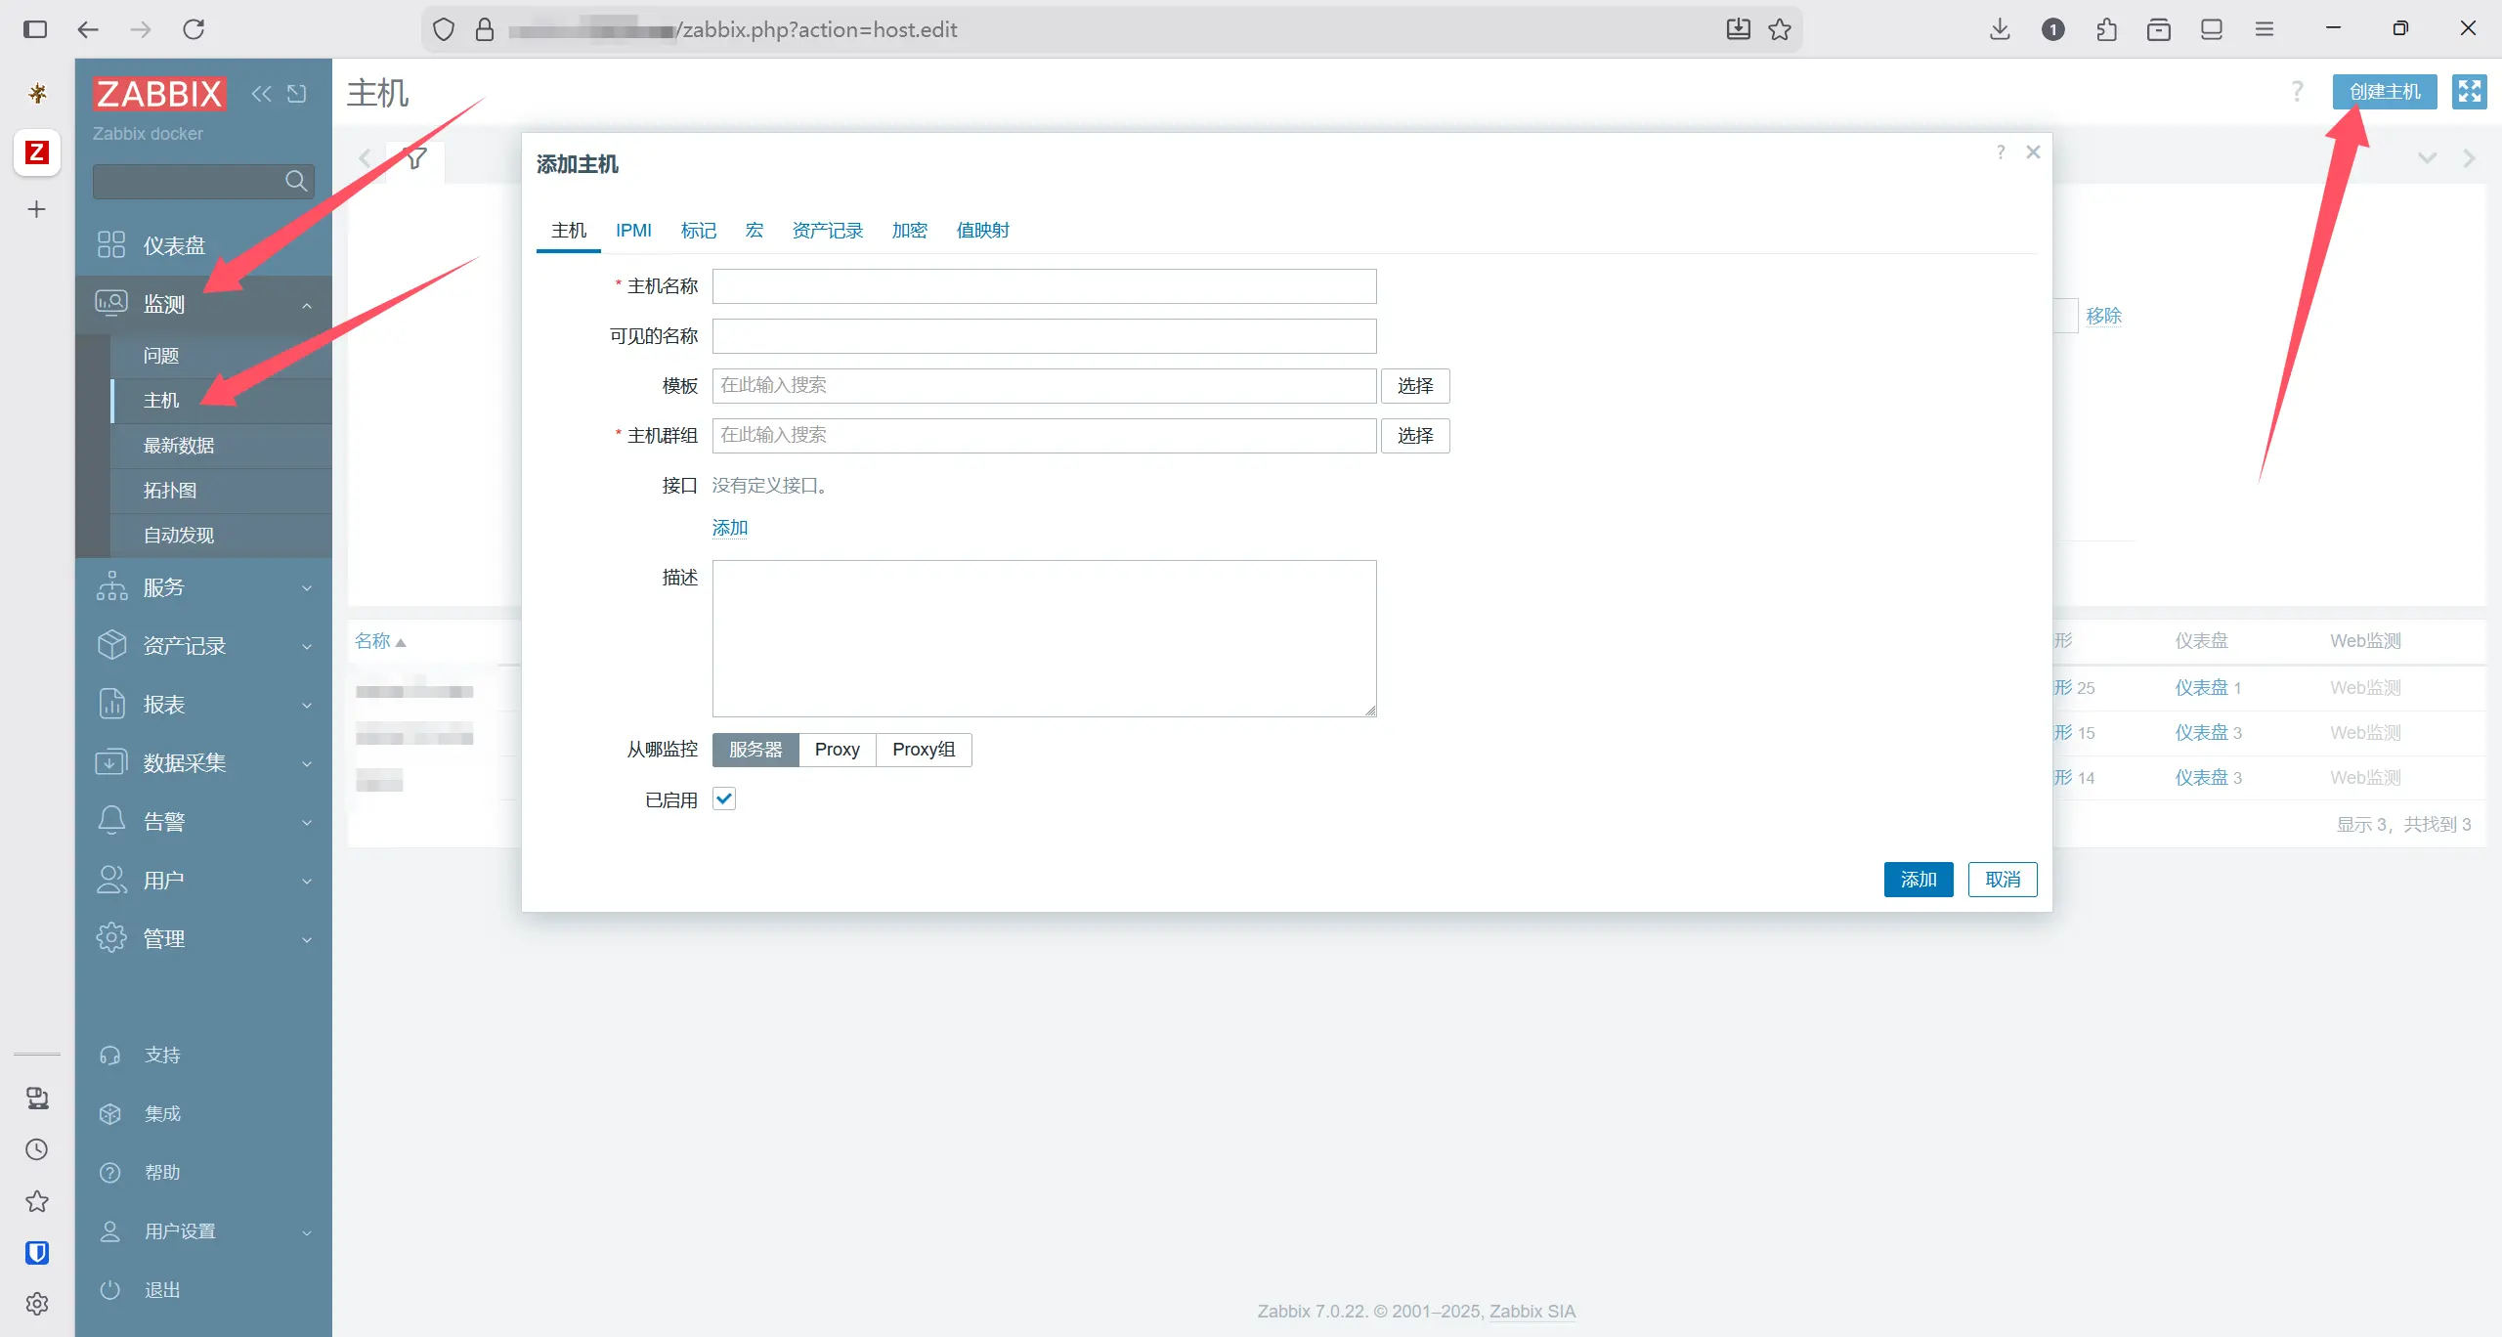
Task: Select Proxy组 monitoring option
Action: click(923, 750)
